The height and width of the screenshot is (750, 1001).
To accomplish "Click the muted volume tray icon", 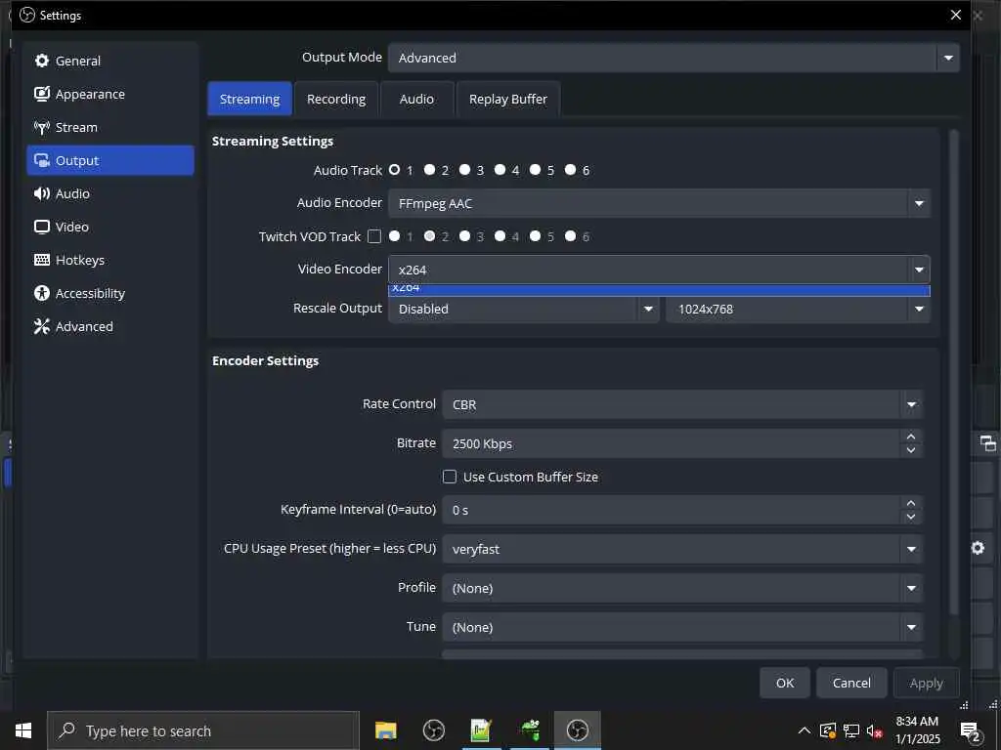I will coord(875,730).
